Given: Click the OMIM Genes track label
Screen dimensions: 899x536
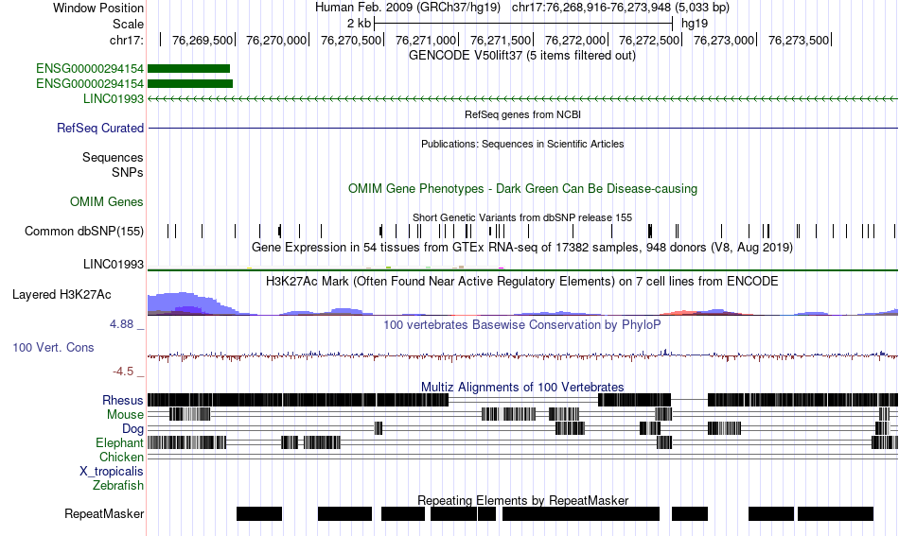Looking at the screenshot, I should click(107, 201).
